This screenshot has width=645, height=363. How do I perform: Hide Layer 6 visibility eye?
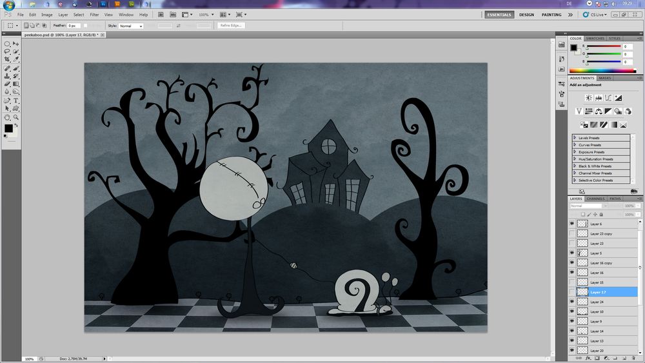571,224
